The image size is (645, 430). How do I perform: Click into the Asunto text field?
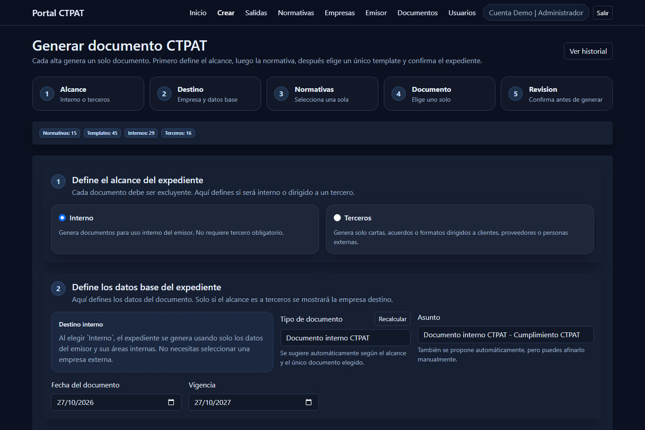coord(506,335)
